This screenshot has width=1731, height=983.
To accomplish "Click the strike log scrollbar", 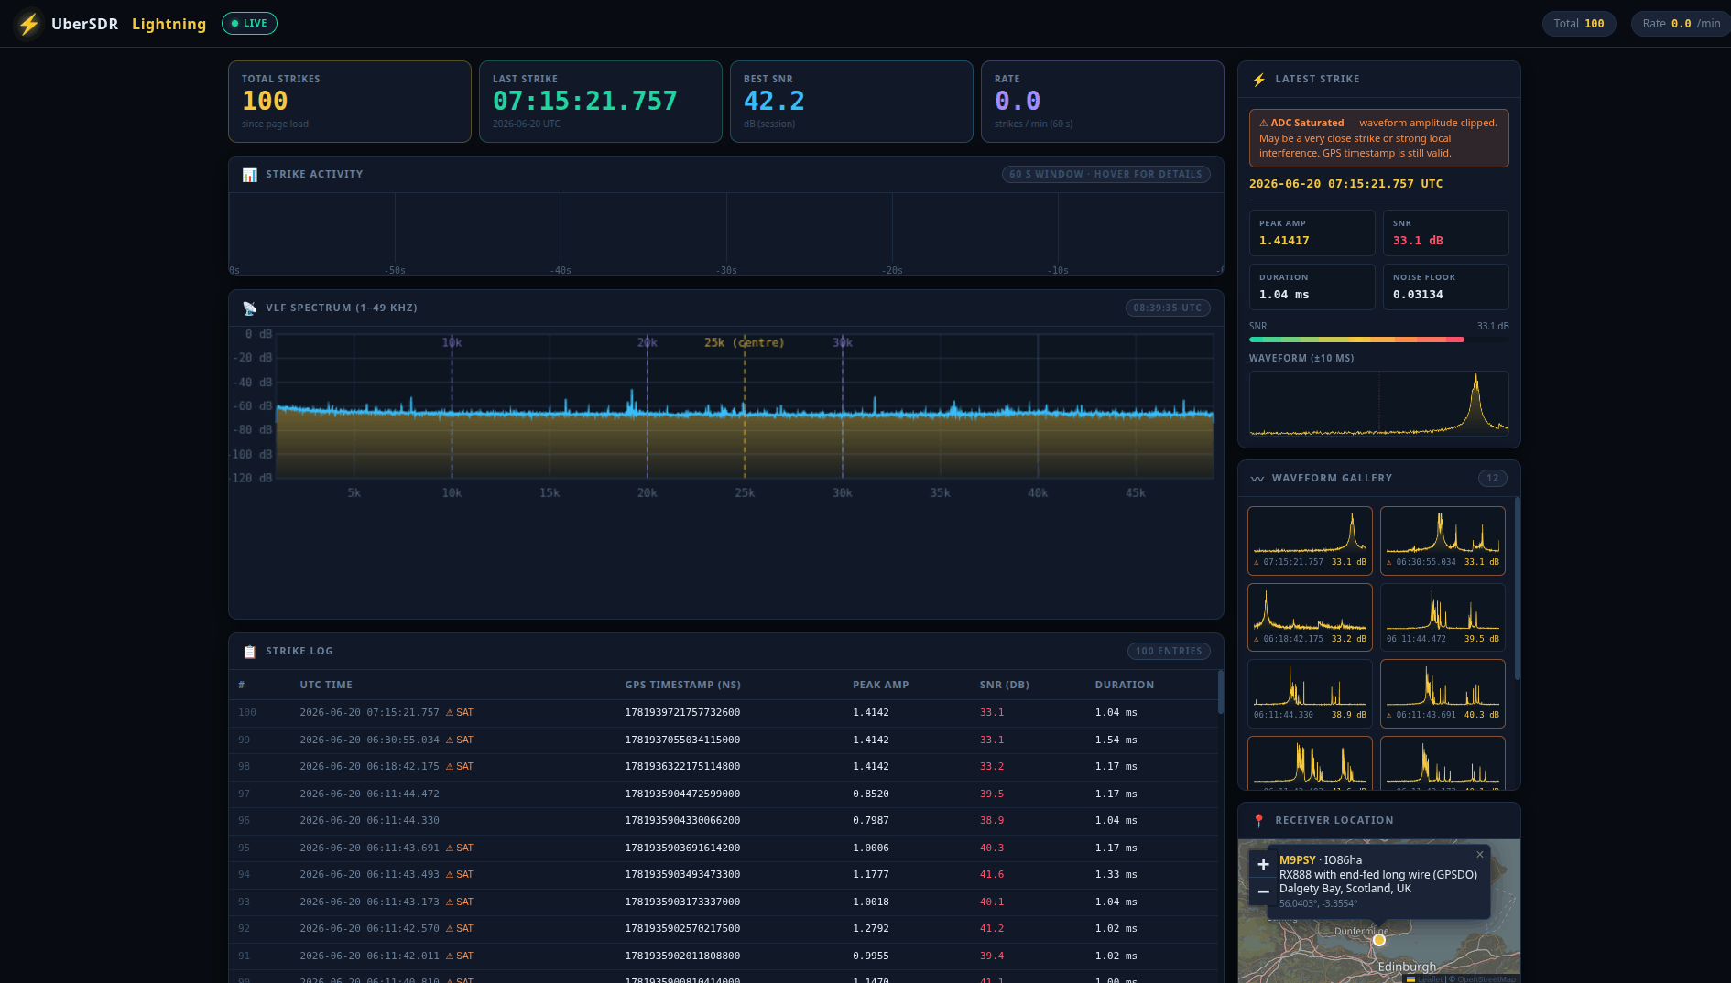I will coord(1220,692).
